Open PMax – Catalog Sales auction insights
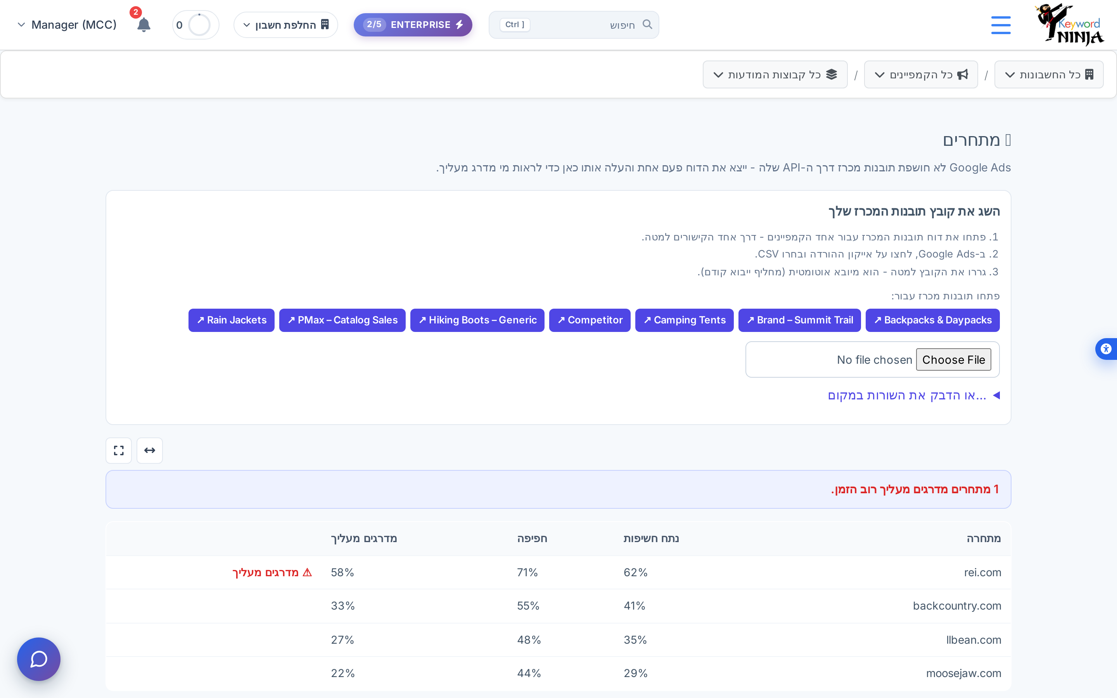The height and width of the screenshot is (698, 1117). pyautogui.click(x=342, y=320)
